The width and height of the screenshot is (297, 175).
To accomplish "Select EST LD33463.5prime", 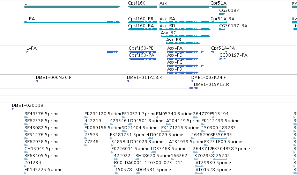I will tap(154, 152).
